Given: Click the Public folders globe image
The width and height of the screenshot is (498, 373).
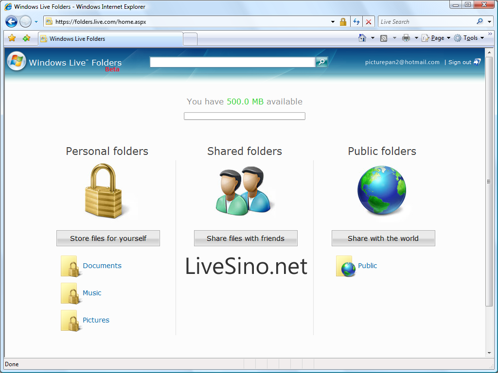Looking at the screenshot, I should point(382,190).
